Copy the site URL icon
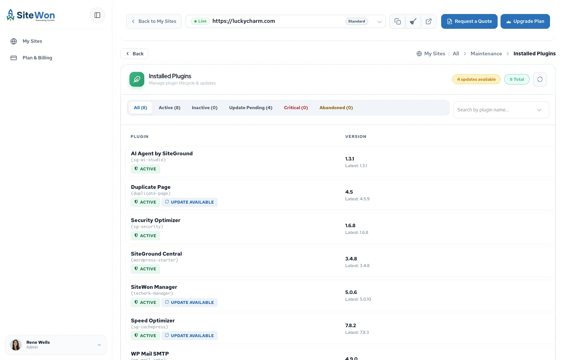 click(398, 21)
